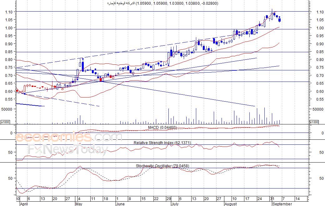Click date label 30 at start of time axis
The height and width of the screenshot is (206, 325).
[x=18, y=199]
